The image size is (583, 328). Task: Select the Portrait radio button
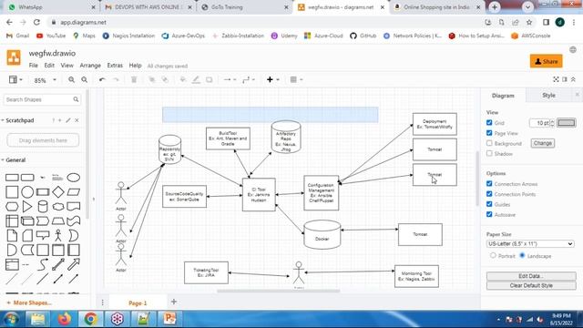tap(493, 255)
